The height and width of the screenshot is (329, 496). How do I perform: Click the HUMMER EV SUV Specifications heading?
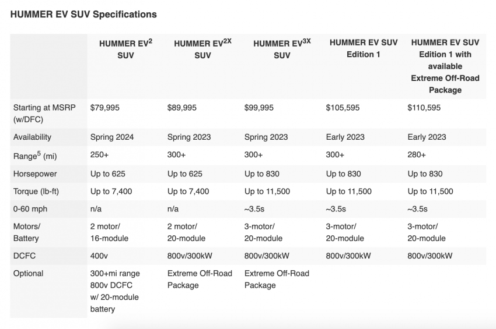pos(83,15)
